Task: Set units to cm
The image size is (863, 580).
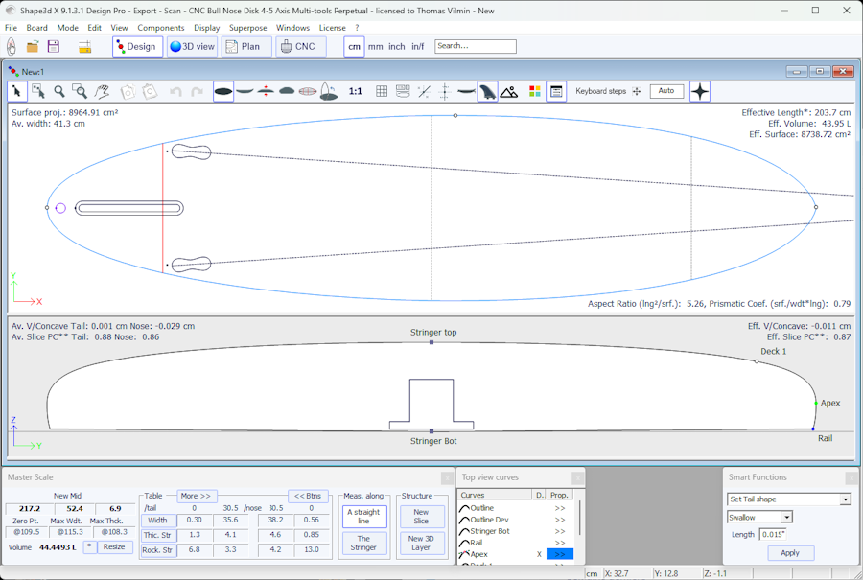Action: click(x=354, y=46)
